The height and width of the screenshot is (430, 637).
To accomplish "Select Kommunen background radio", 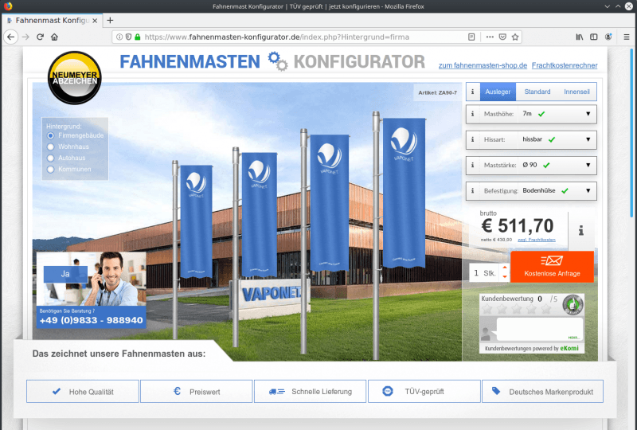I will [50, 170].
